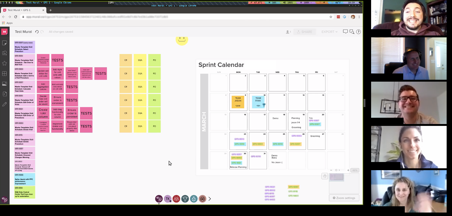Toggle the hand move mode button
The height and width of the screenshot is (216, 452).
tap(325, 176)
